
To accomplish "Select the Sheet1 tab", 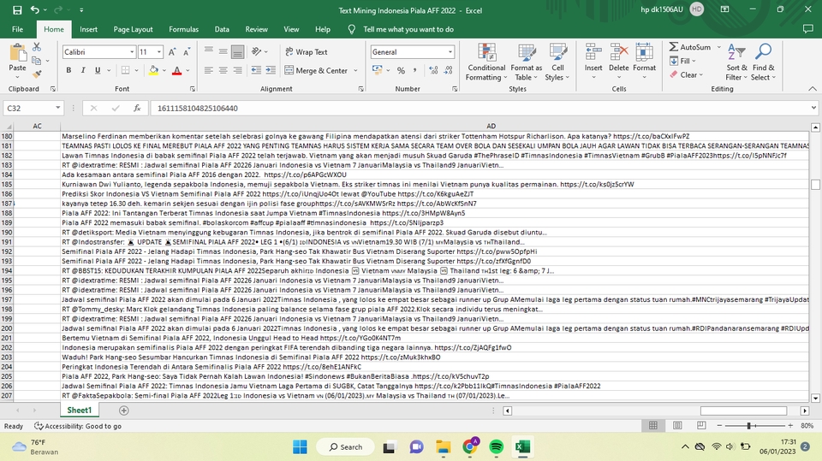I will [x=79, y=411].
